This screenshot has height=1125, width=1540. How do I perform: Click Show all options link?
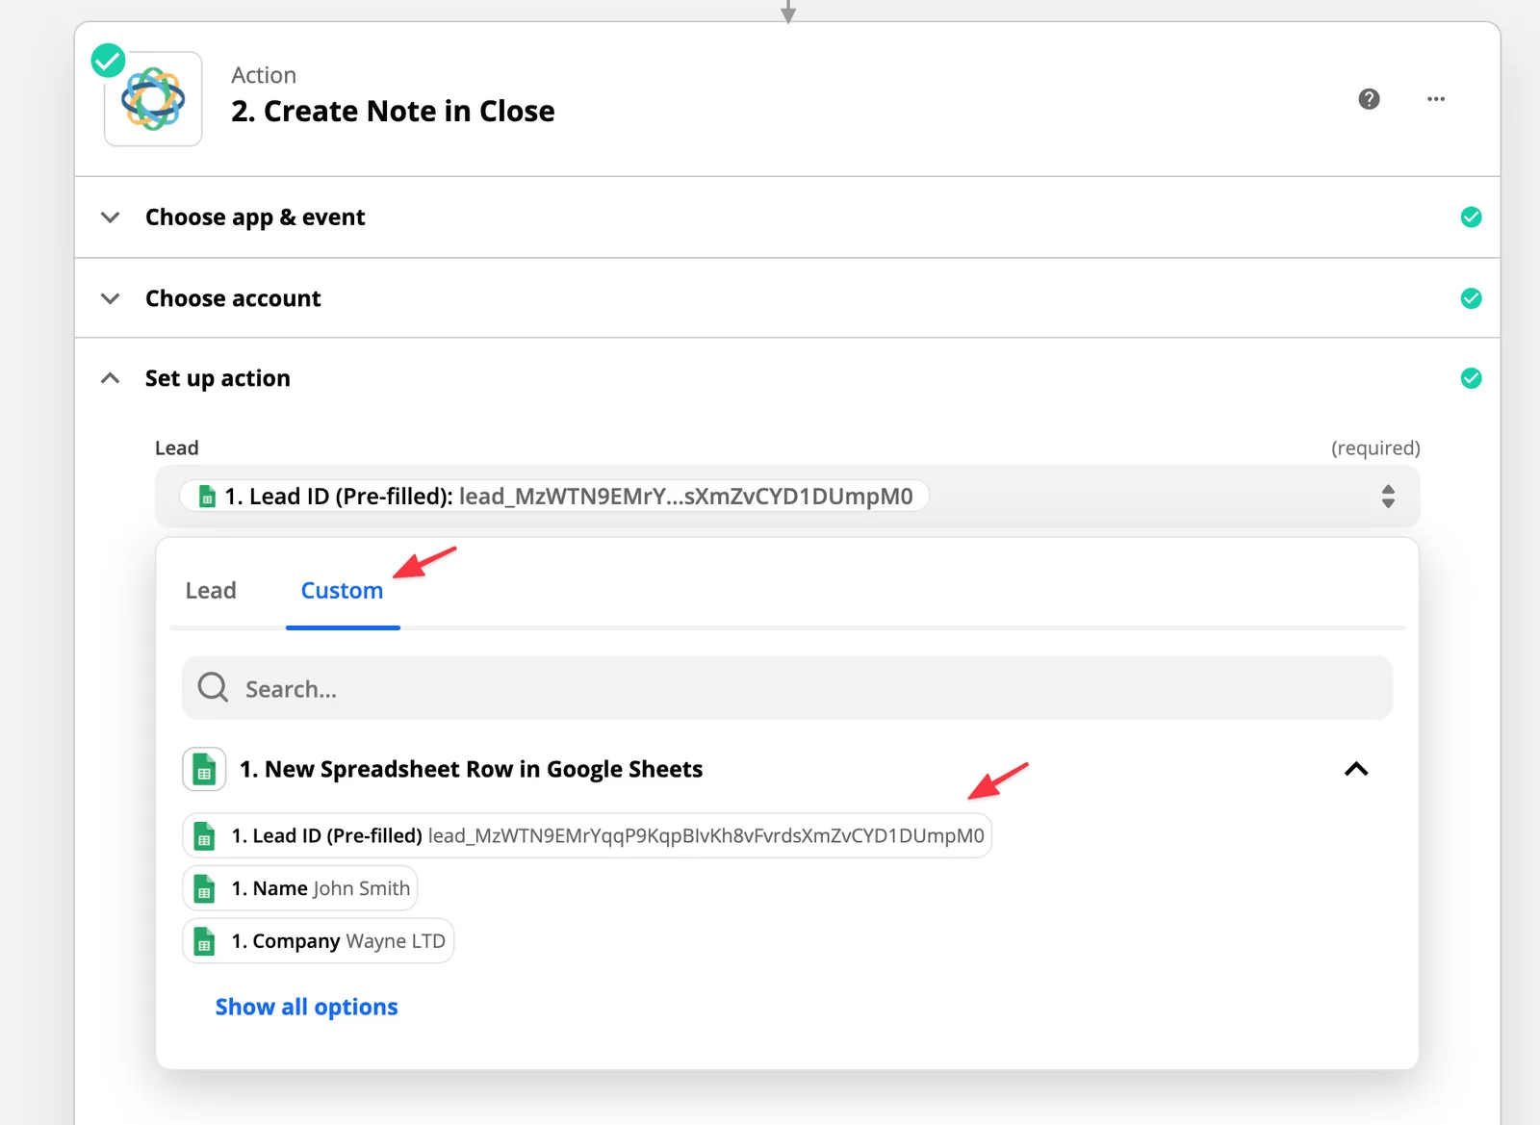point(306,1007)
